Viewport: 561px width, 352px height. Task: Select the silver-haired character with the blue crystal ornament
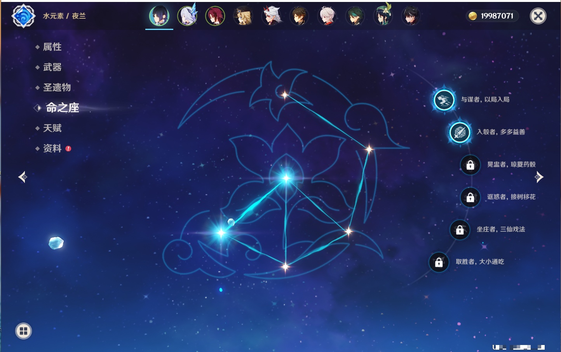point(187,16)
